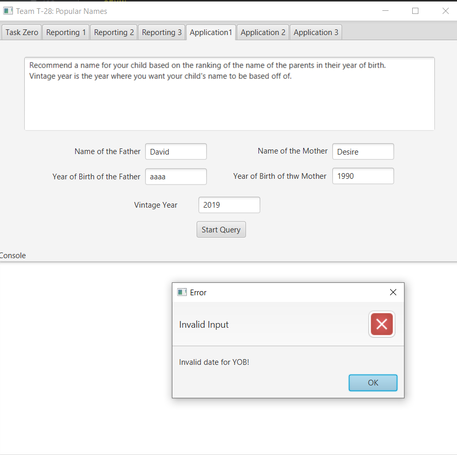Click the "Invalid date for YOB!" message
The width and height of the screenshot is (457, 455).
[x=214, y=362]
